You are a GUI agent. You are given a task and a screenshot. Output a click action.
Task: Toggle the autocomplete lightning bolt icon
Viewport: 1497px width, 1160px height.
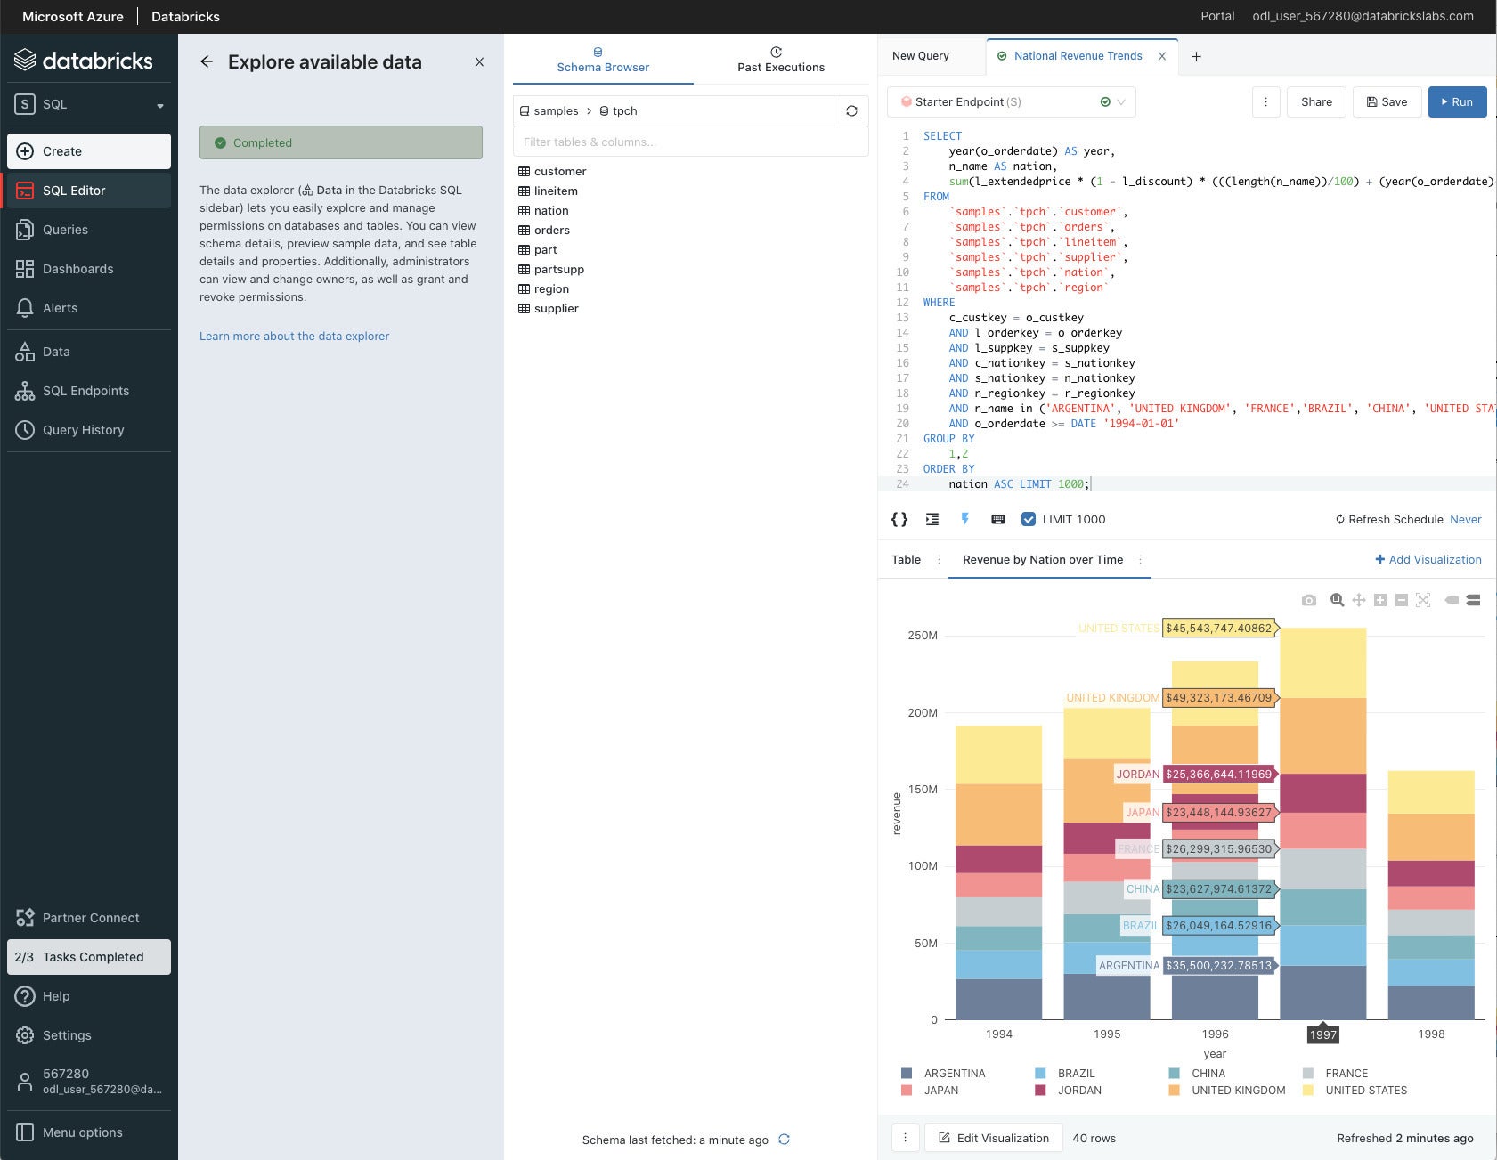[964, 519]
